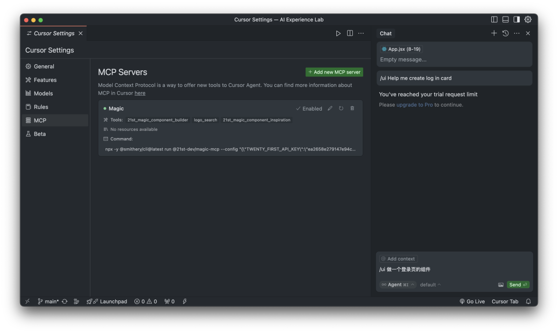The image size is (558, 333).
Task: Click the 21st_magic_component_builder tool tag
Action: 158,120
